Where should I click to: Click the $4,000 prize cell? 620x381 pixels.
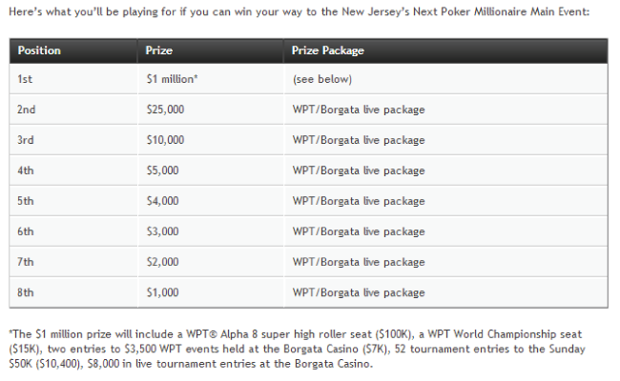(x=164, y=201)
